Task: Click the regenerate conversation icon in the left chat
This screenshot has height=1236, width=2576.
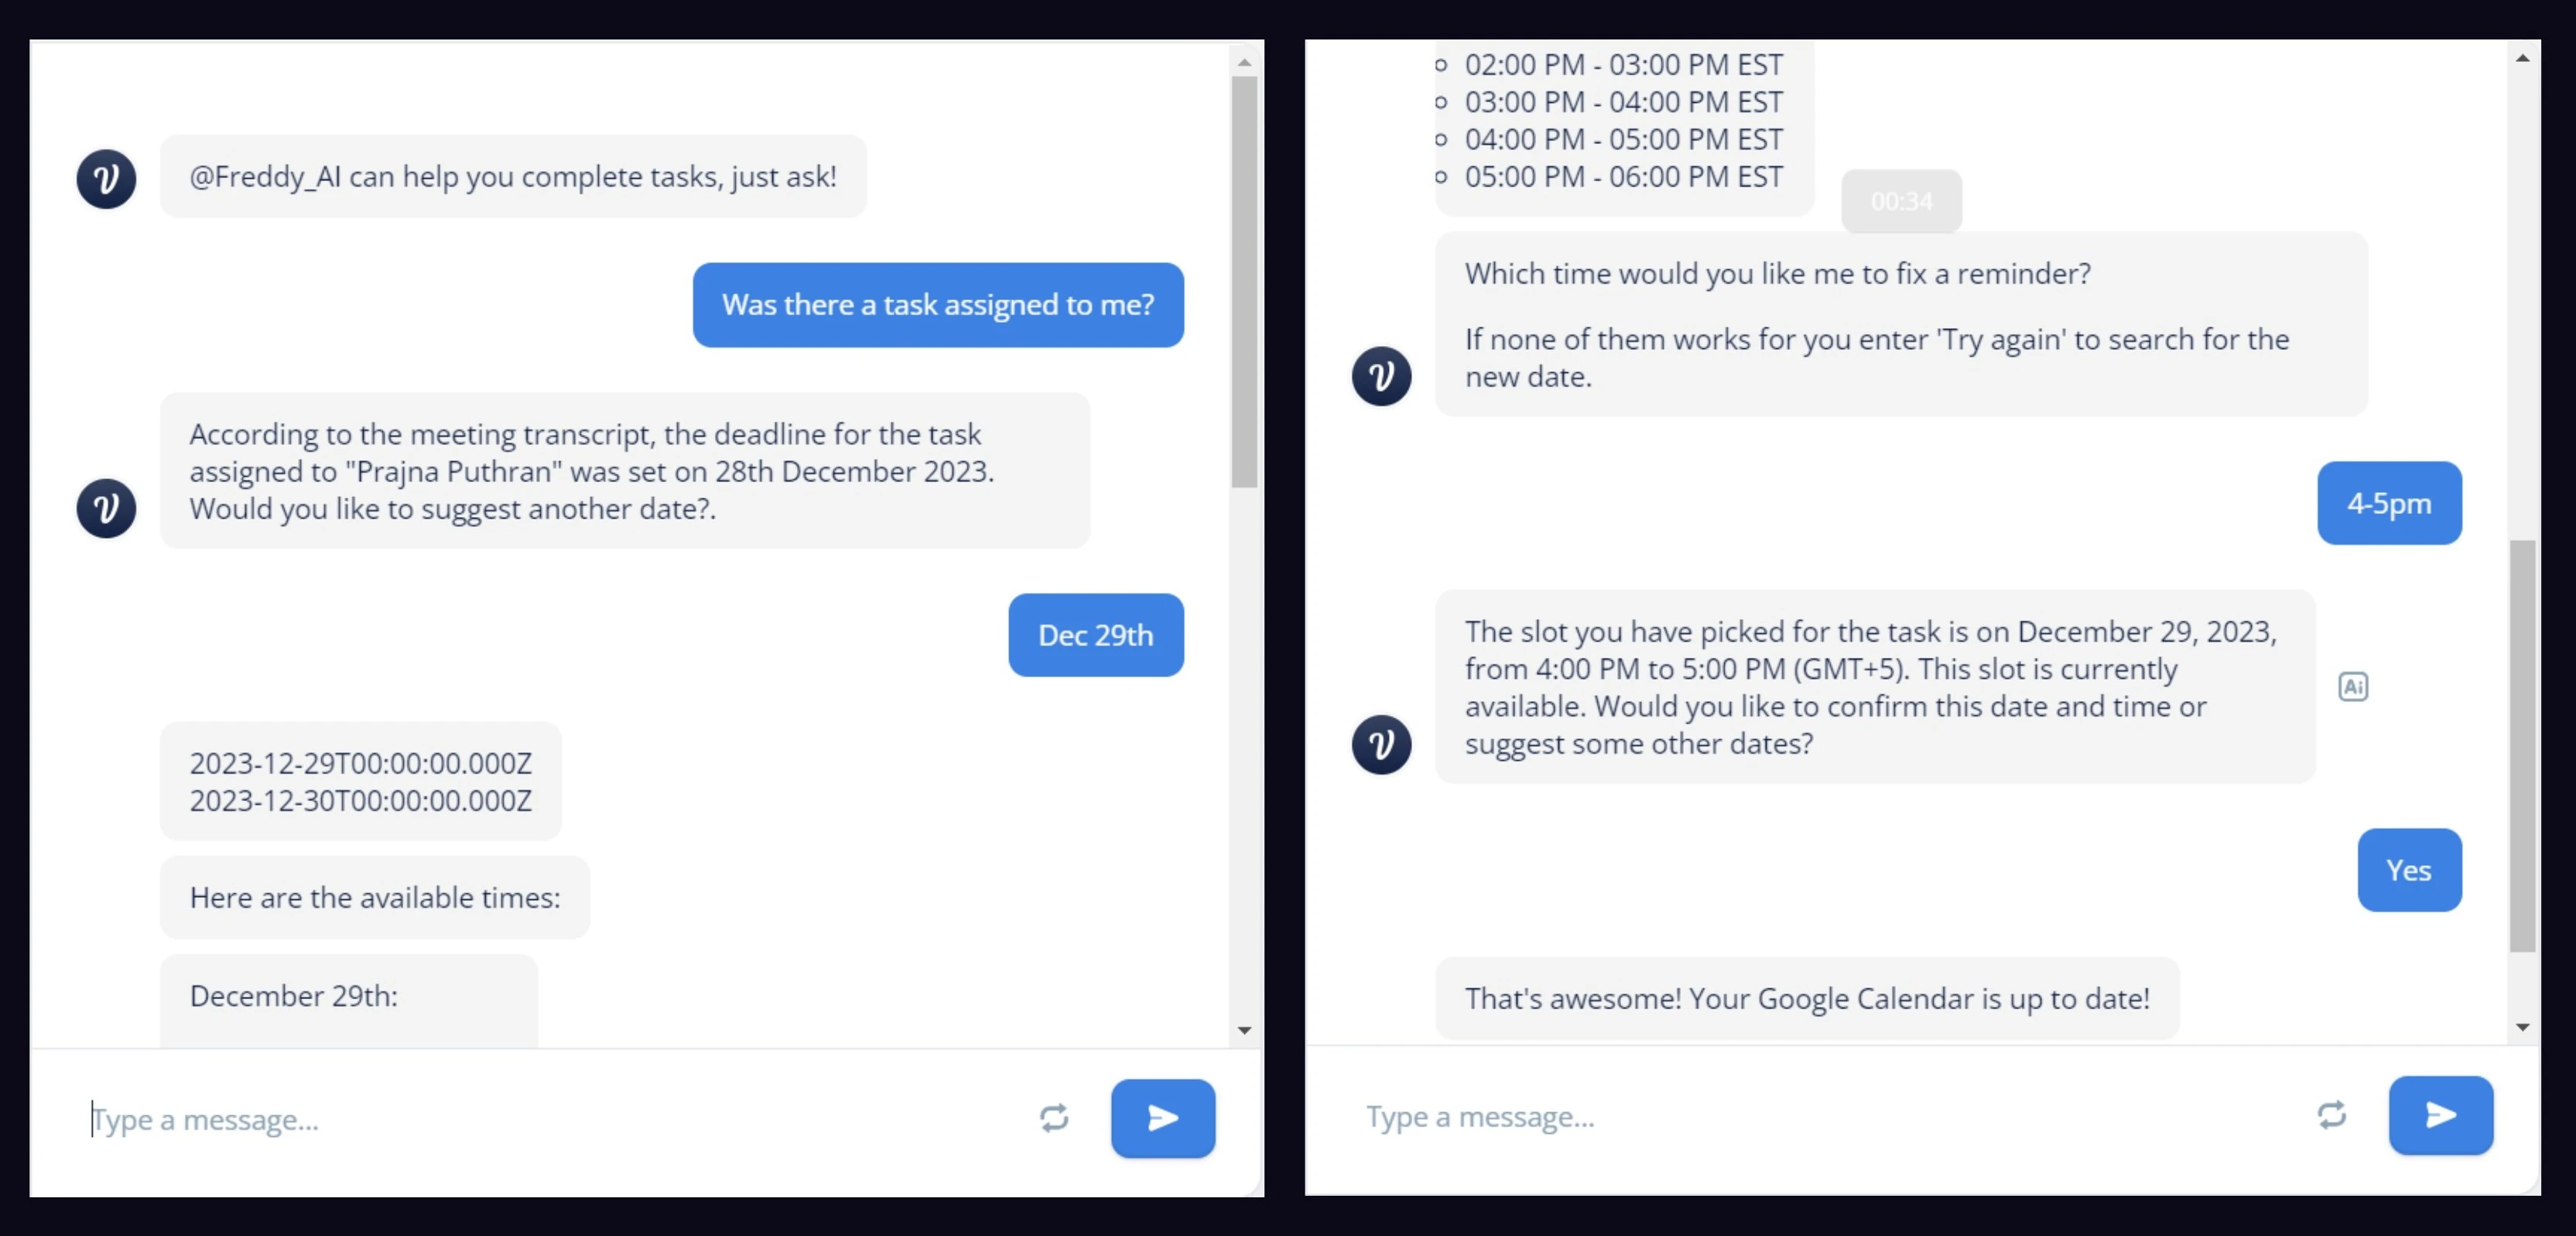Action: coord(1054,1119)
